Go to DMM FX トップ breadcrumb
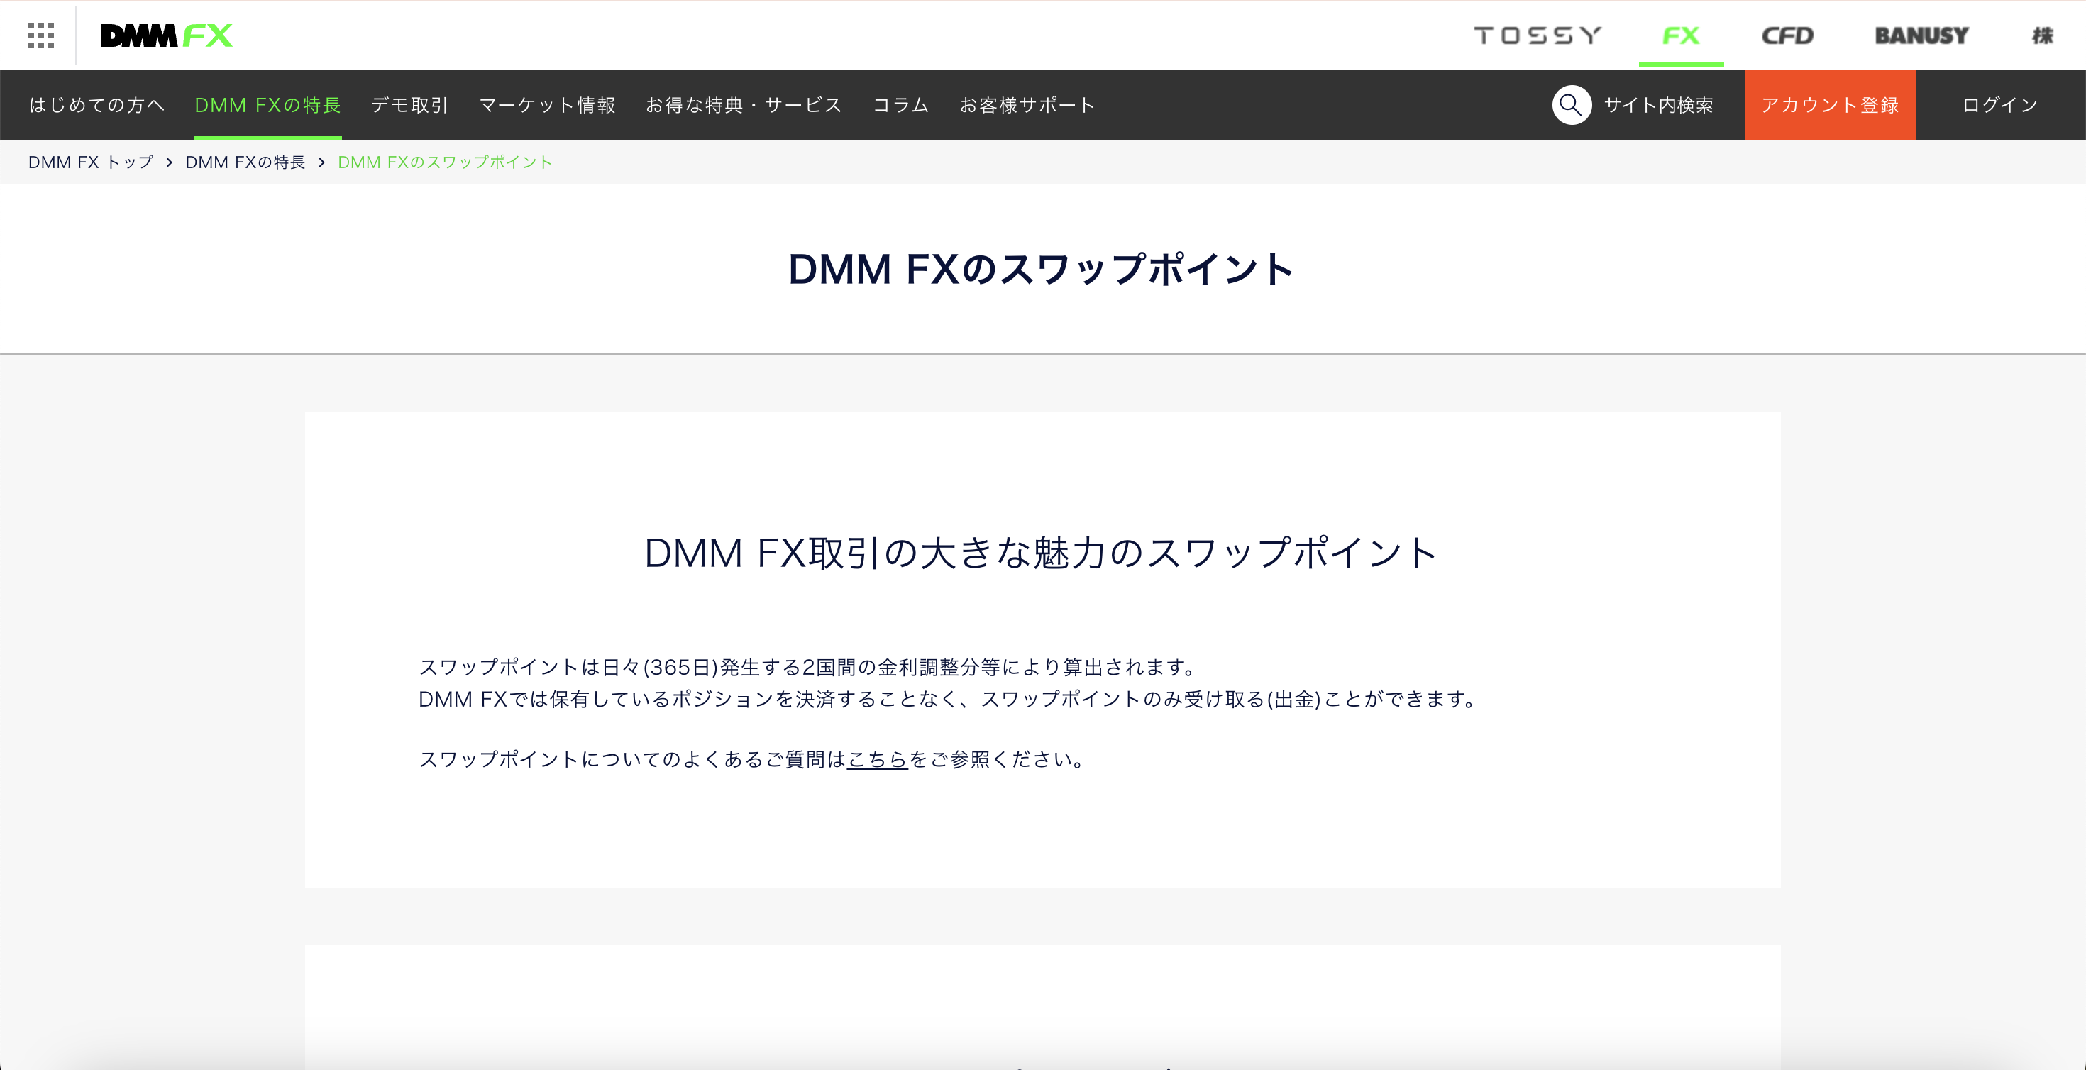Screen dimensions: 2086x1070 click(91, 162)
